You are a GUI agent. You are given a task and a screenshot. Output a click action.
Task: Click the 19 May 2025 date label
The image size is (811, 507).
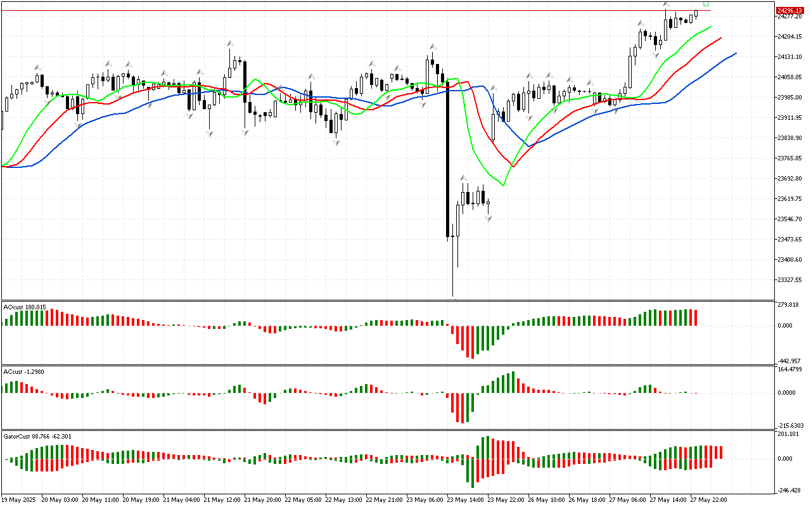(x=20, y=500)
